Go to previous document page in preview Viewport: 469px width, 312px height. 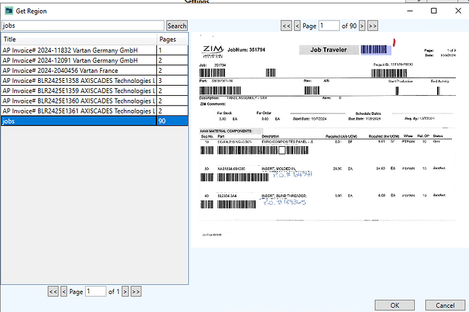pyautogui.click(x=297, y=26)
